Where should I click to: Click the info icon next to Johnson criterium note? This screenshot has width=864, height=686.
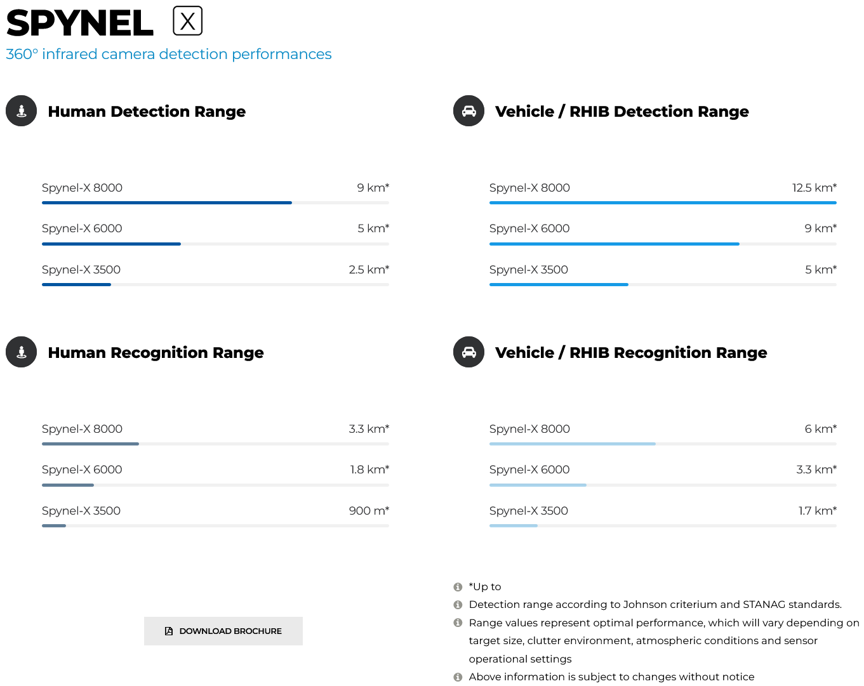(x=458, y=605)
